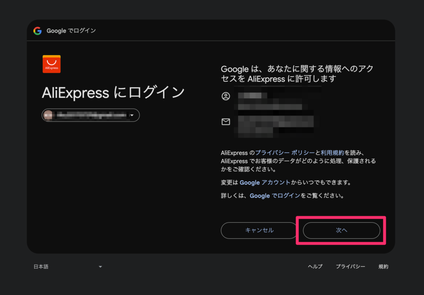The height and width of the screenshot is (295, 424).
Task: Click the Google G logo in header
Action: click(x=37, y=30)
